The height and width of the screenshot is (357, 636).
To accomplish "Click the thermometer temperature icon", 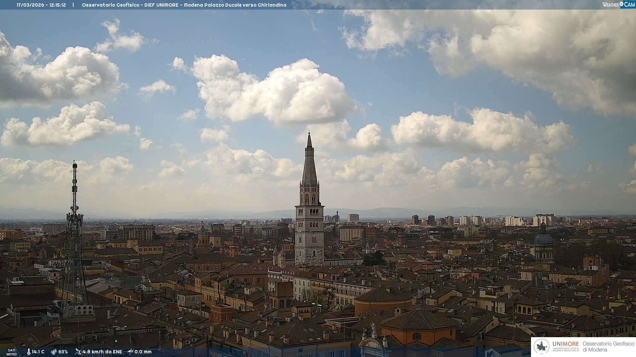I will [29, 352].
